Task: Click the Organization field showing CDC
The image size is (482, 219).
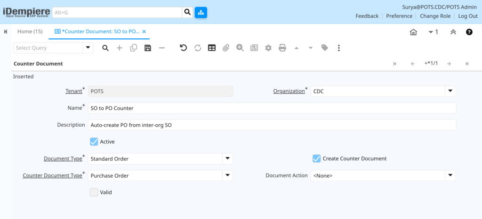Action: (x=378, y=91)
